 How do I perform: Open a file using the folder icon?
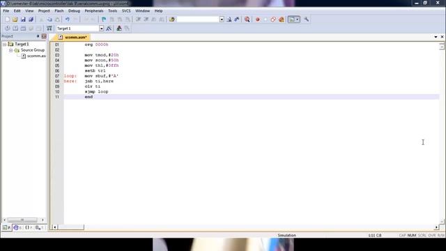pos(15,20)
